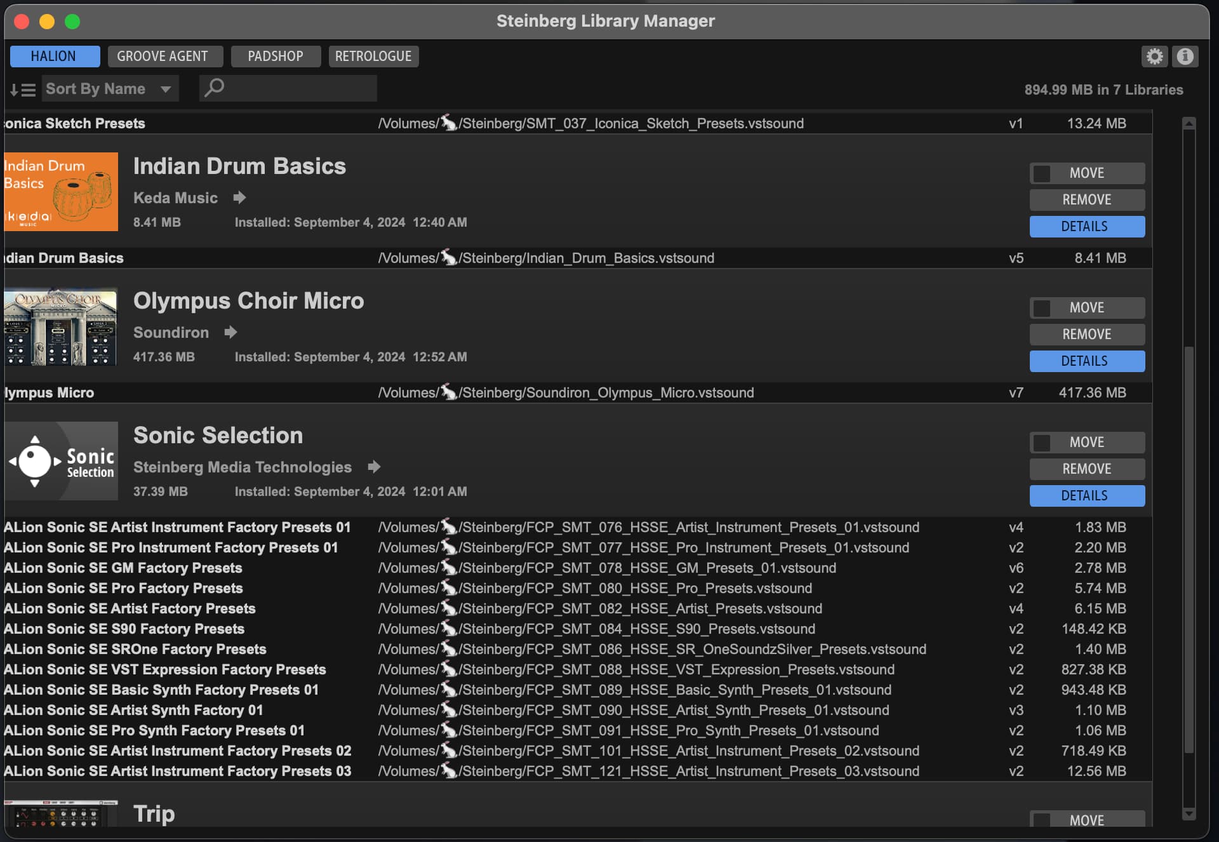Select the Indian_Drum_Basics.vstsound path row

click(x=578, y=258)
